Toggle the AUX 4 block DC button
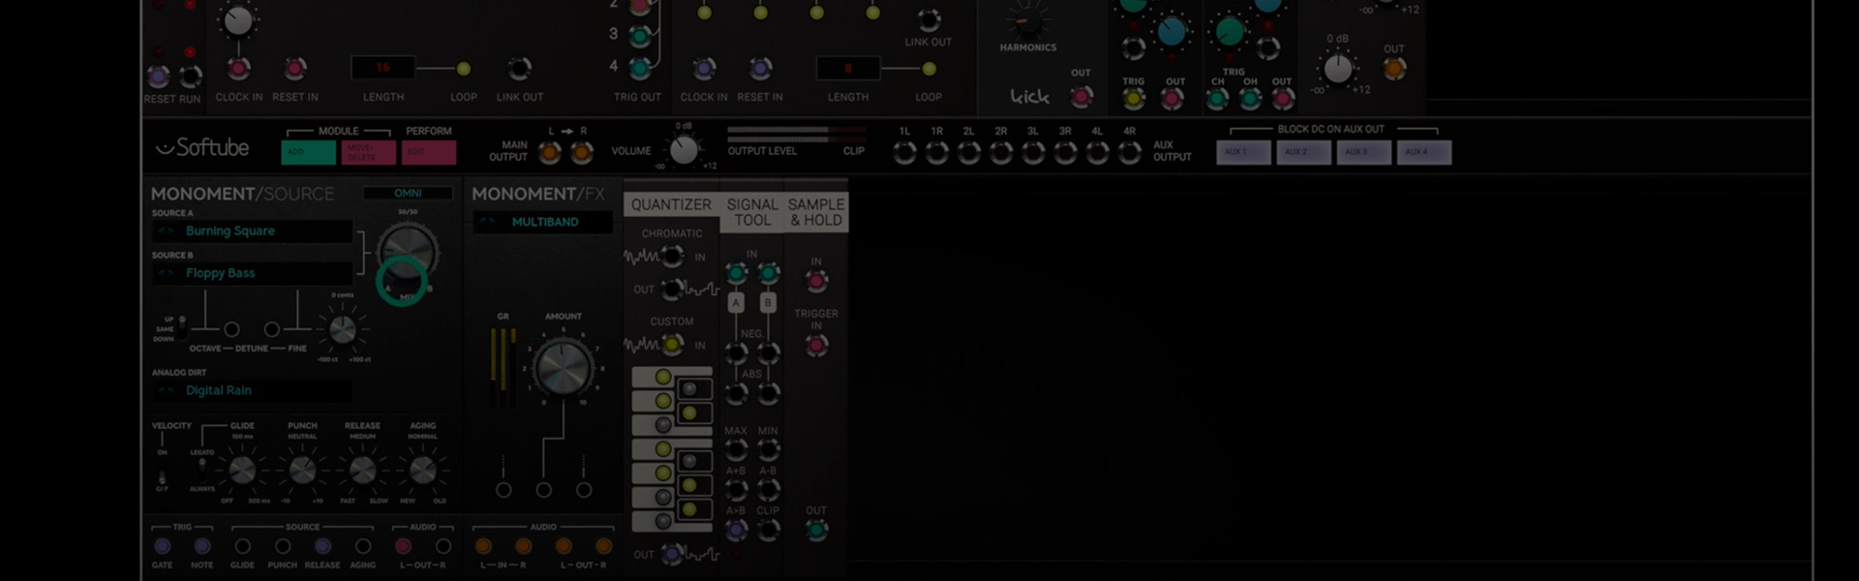 point(1423,152)
